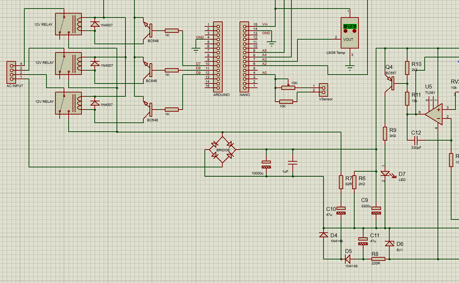Select zener diode D6 6V1
This screenshot has height=283, width=459.
tap(389, 244)
